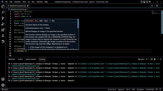The image size is (163, 91).
Task: Close the terminal panel
Action: coord(161,59)
